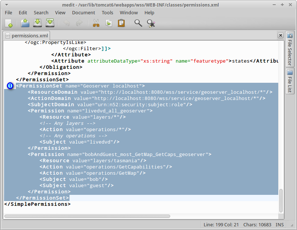Open a file using the toolbar icon

[25, 23]
